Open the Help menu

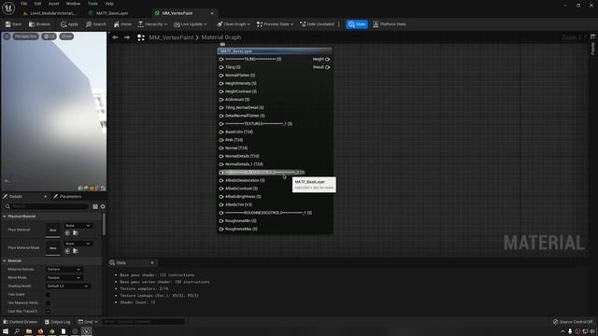click(109, 4)
